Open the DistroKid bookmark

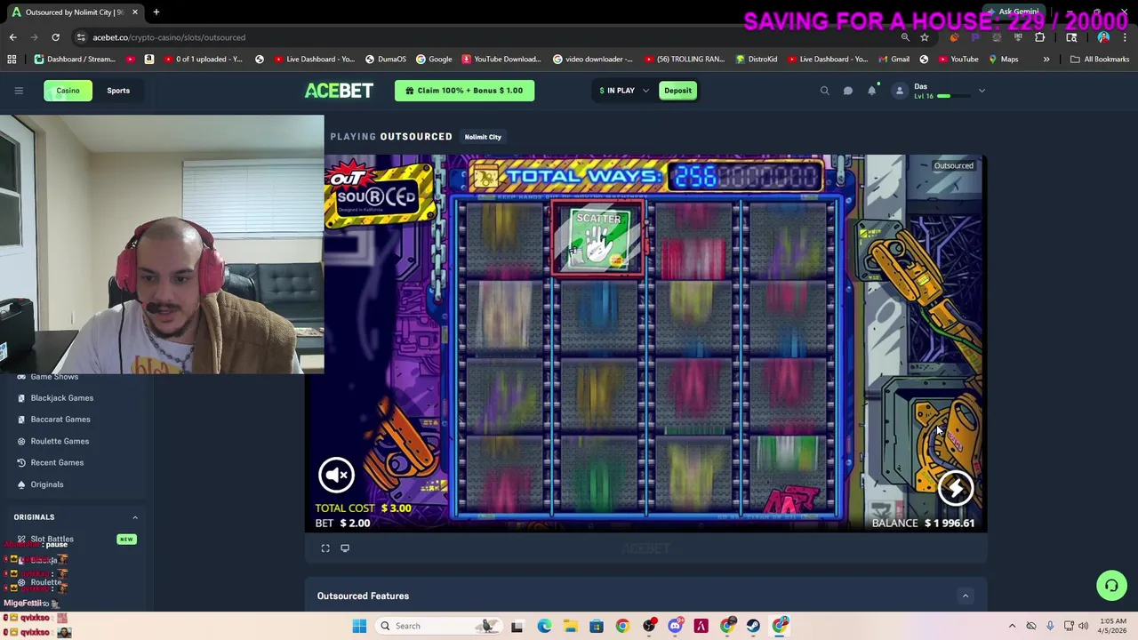(756, 60)
